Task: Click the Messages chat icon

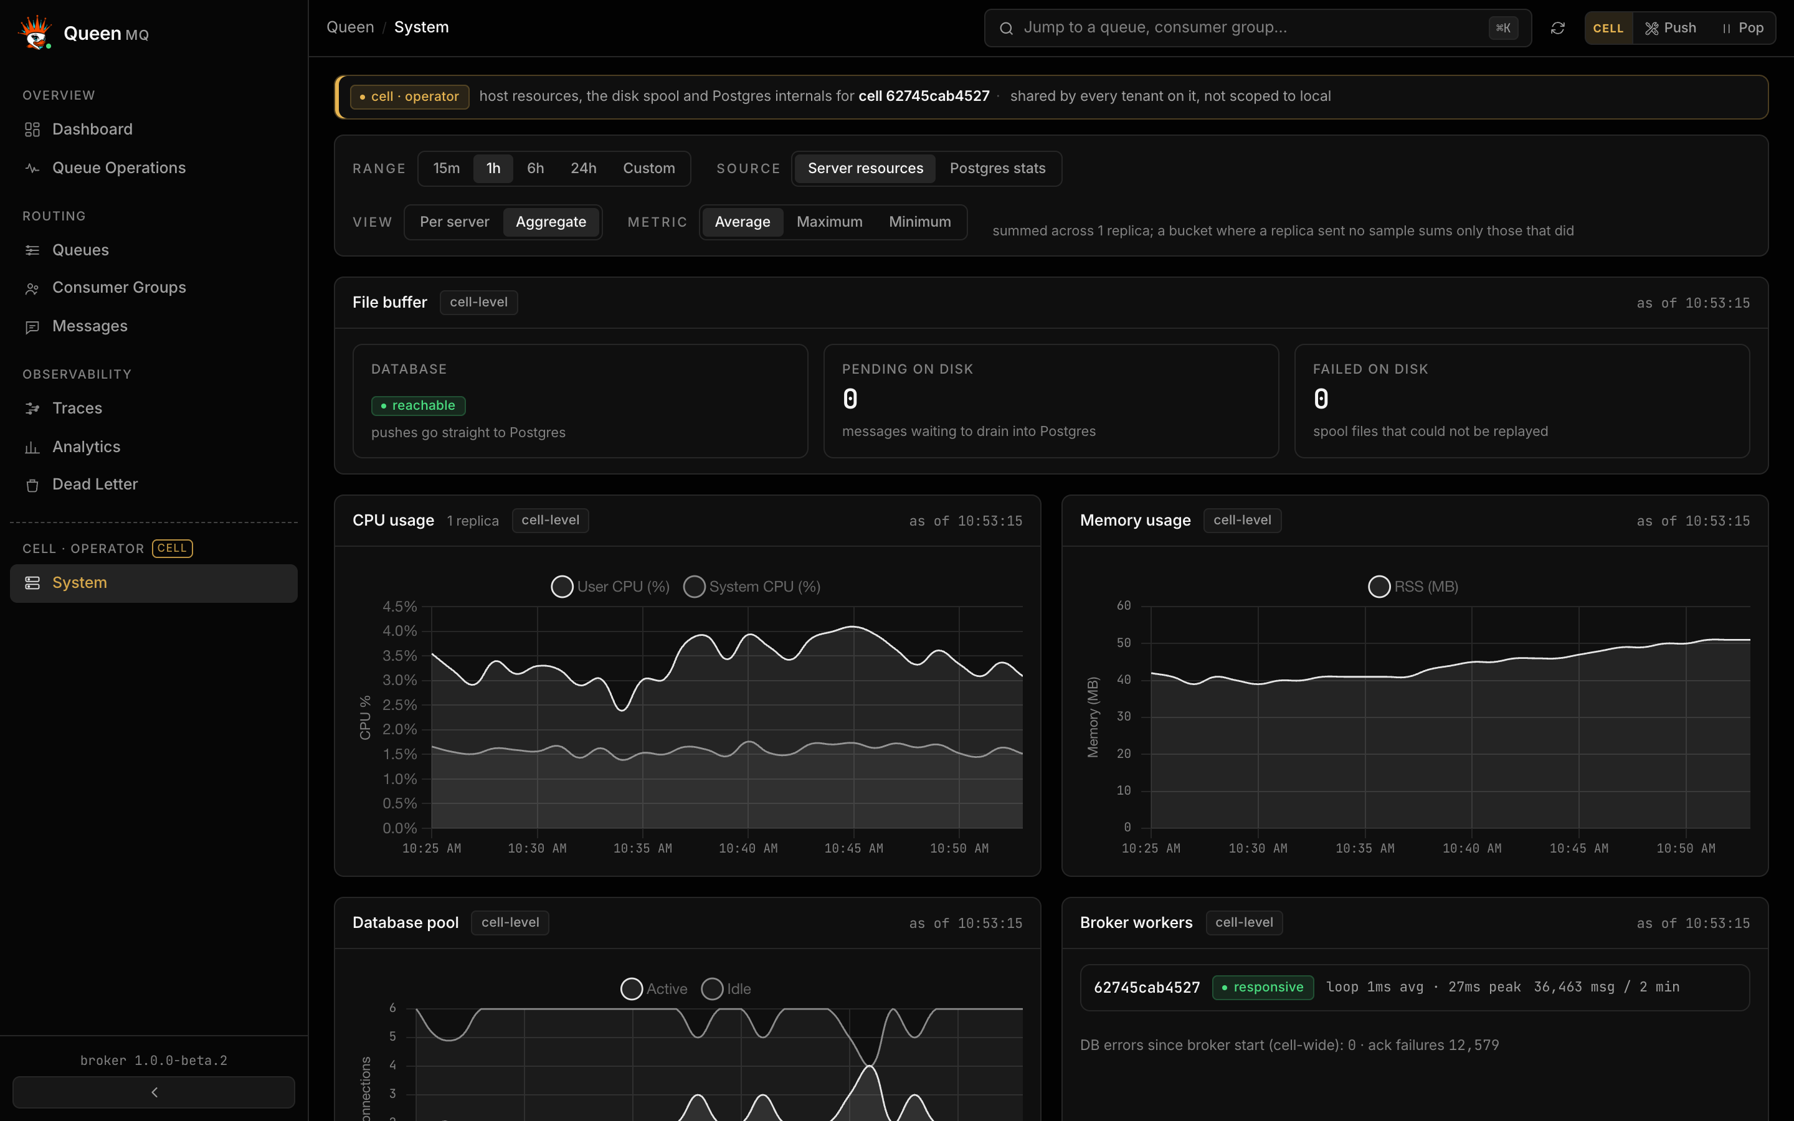Action: pyautogui.click(x=32, y=327)
